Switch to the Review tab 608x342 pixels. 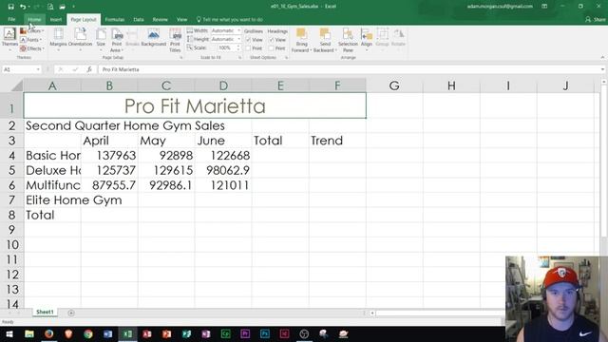161,19
